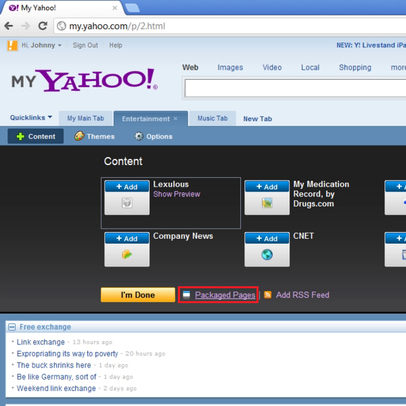Open Be like Germany, sort of article
The image size is (406, 406).
coord(56,377)
